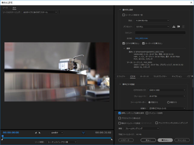Uncheck ビデオを書き出し checkbox

click(124, 43)
